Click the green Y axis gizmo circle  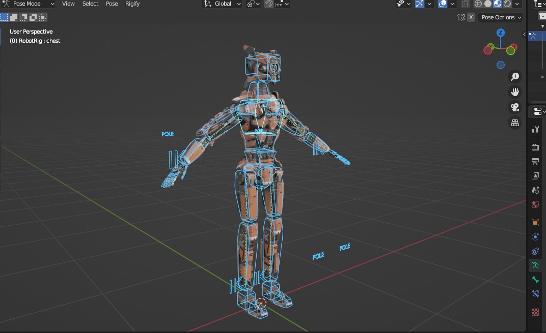(511, 51)
